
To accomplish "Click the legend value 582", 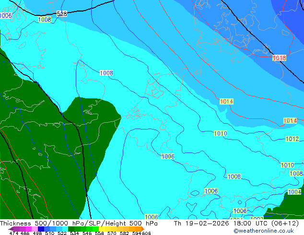I will (124, 233).
